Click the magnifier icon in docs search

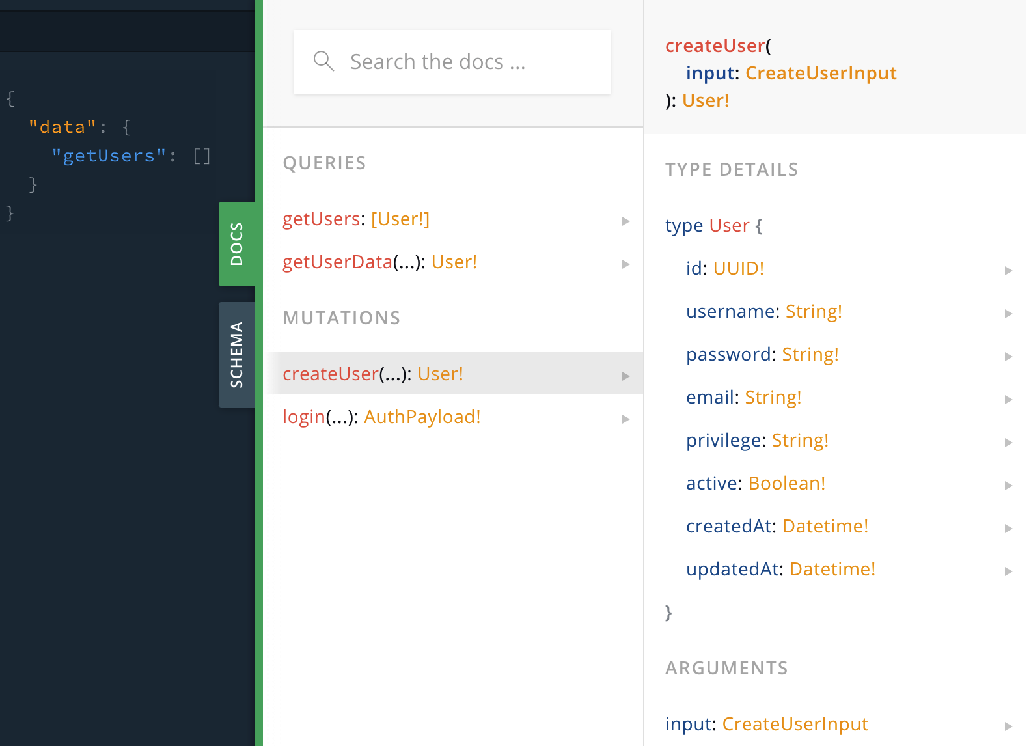tap(323, 62)
